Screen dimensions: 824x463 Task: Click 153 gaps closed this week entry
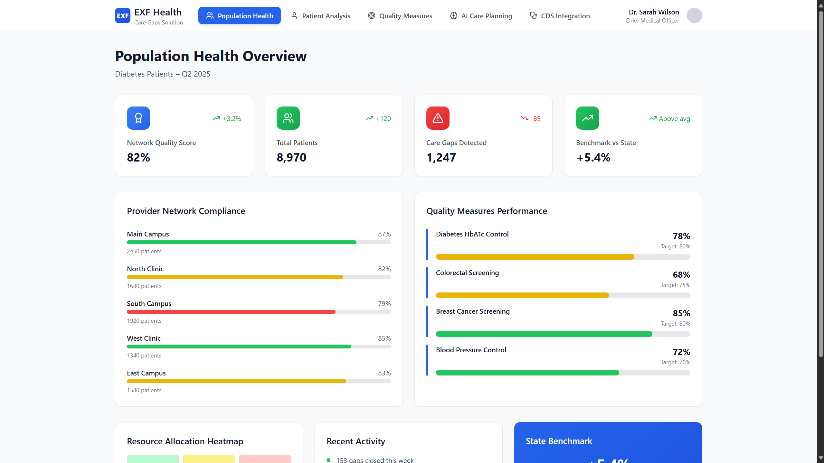pyautogui.click(x=375, y=460)
